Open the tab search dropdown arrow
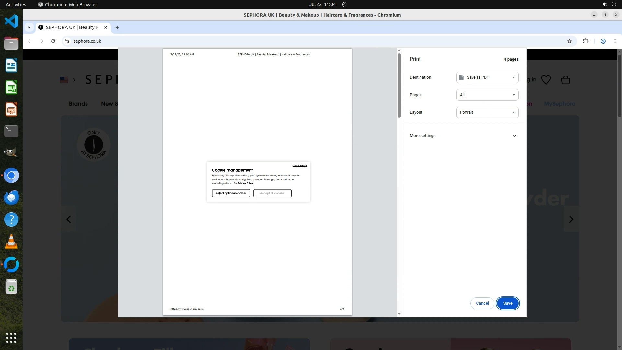Image resolution: width=622 pixels, height=350 pixels. (29, 27)
